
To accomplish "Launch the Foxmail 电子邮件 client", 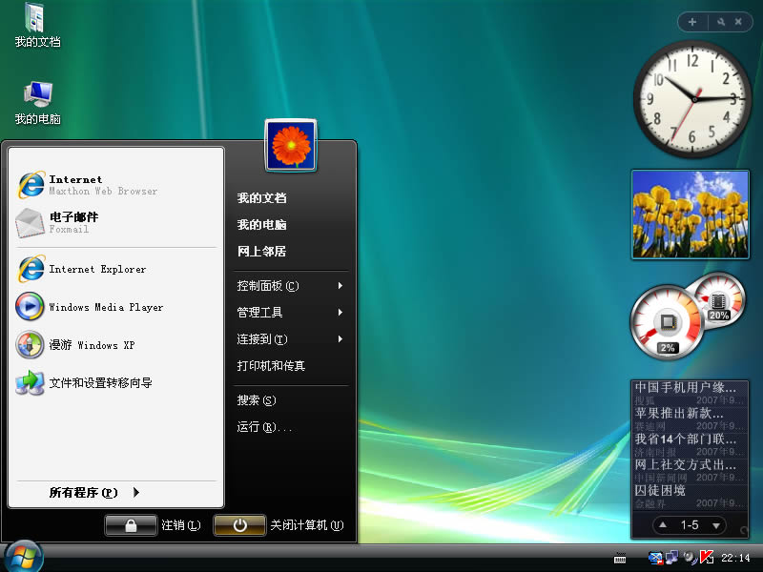I will (x=75, y=223).
